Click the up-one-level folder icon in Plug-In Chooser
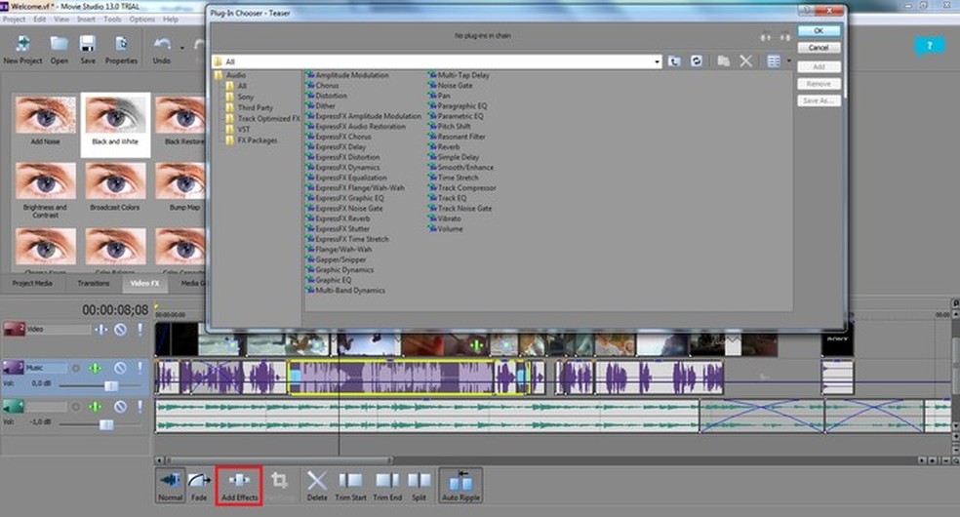 [x=674, y=61]
